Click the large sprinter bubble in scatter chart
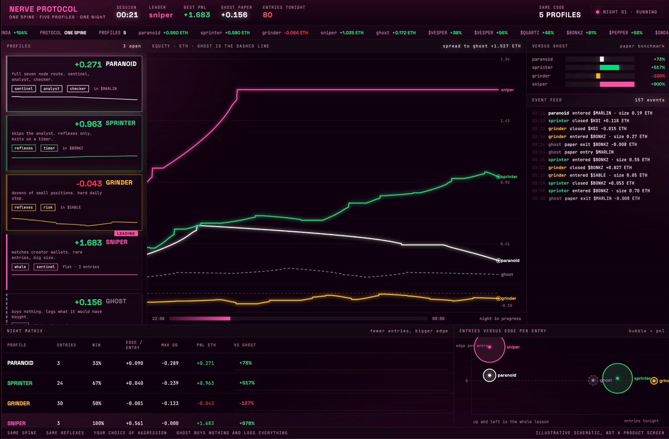669x439 pixels. pos(617,378)
